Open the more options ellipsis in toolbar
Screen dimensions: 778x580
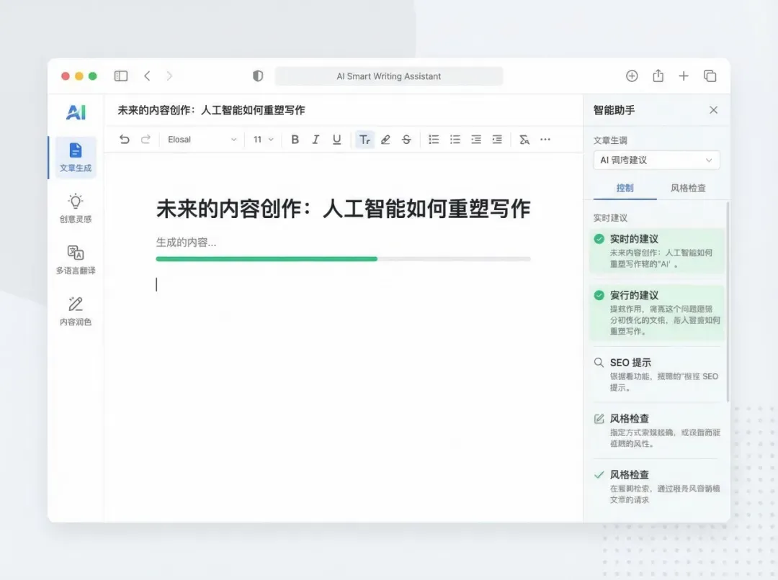tap(545, 140)
